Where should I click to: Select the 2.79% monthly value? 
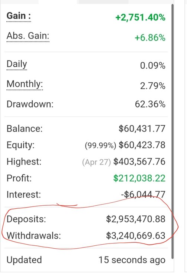pos(153,86)
